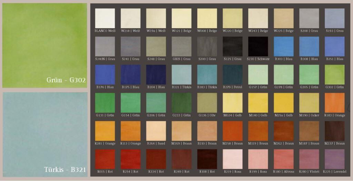This screenshot has height=181, width=353.
Task: Select the M237 Braun dark brown swatch
Action: (x=334, y=131)
